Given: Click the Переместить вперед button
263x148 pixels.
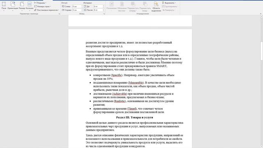Looking at the screenshot, I should (x=133, y=7).
